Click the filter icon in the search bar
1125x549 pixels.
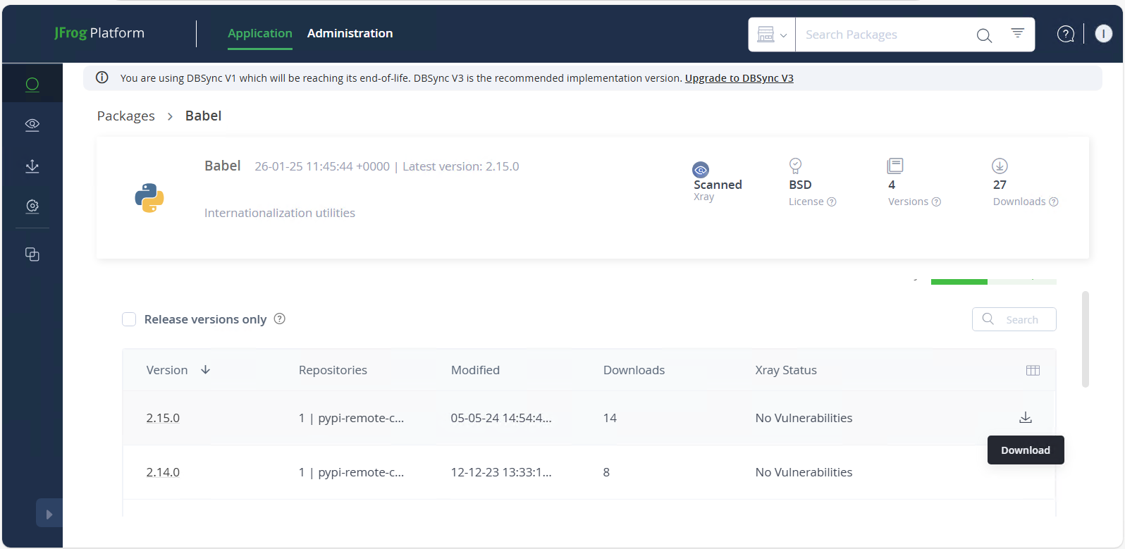pyautogui.click(x=1017, y=33)
